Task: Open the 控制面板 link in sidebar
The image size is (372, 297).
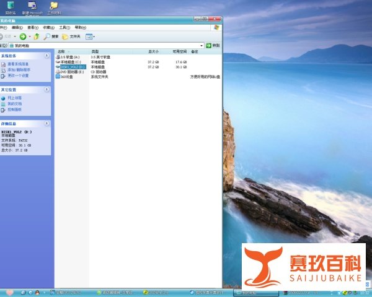Action: tap(14, 109)
